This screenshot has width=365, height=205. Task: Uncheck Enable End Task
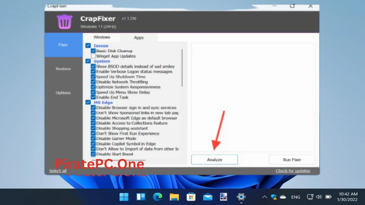(93, 97)
